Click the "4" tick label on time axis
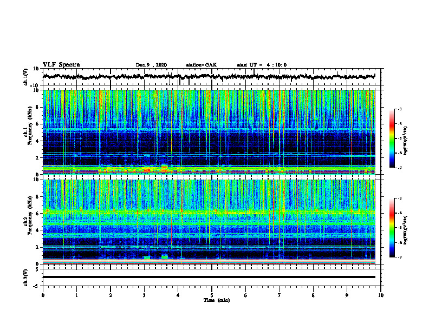This screenshot has width=429, height=331. [x=178, y=295]
